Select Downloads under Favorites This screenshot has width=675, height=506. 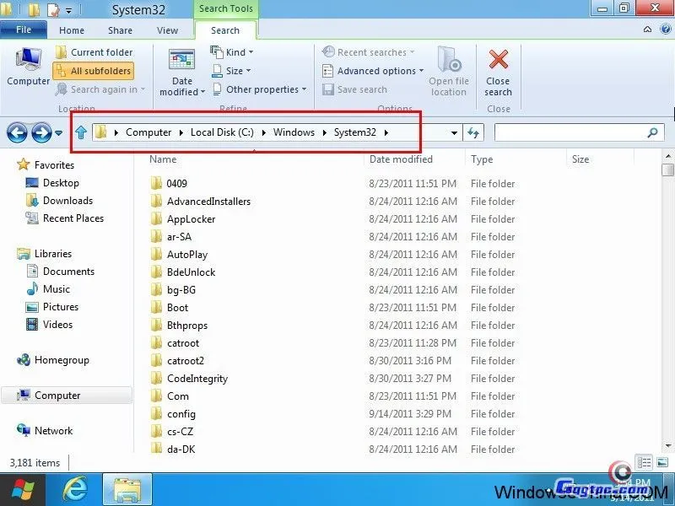click(67, 201)
